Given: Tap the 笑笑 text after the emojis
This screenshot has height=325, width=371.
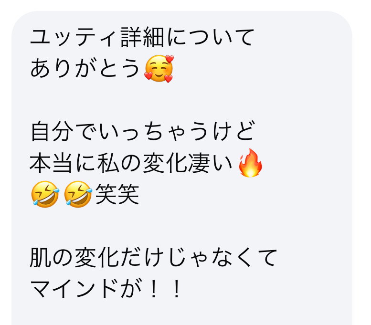Looking at the screenshot, I should point(117,194).
